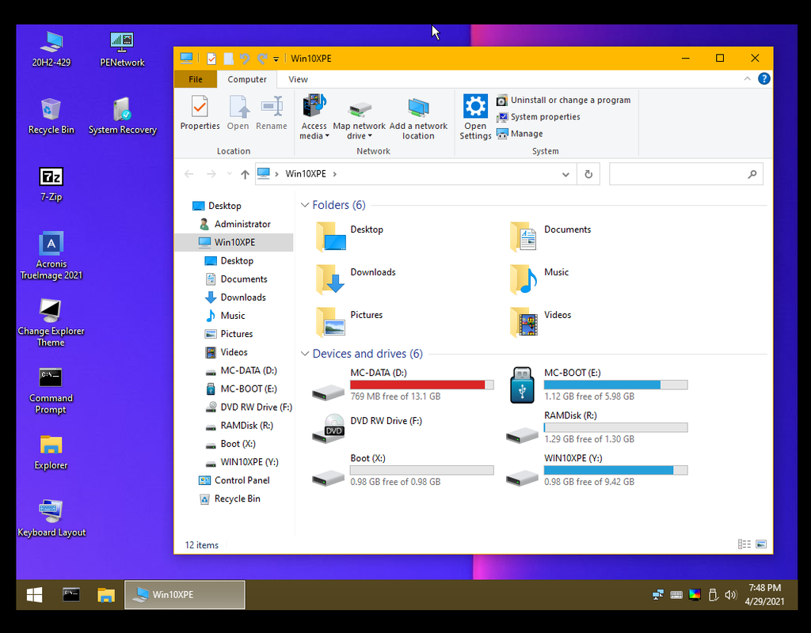811x633 pixels.
Task: Open System properties from the ribbon
Action: (539, 117)
